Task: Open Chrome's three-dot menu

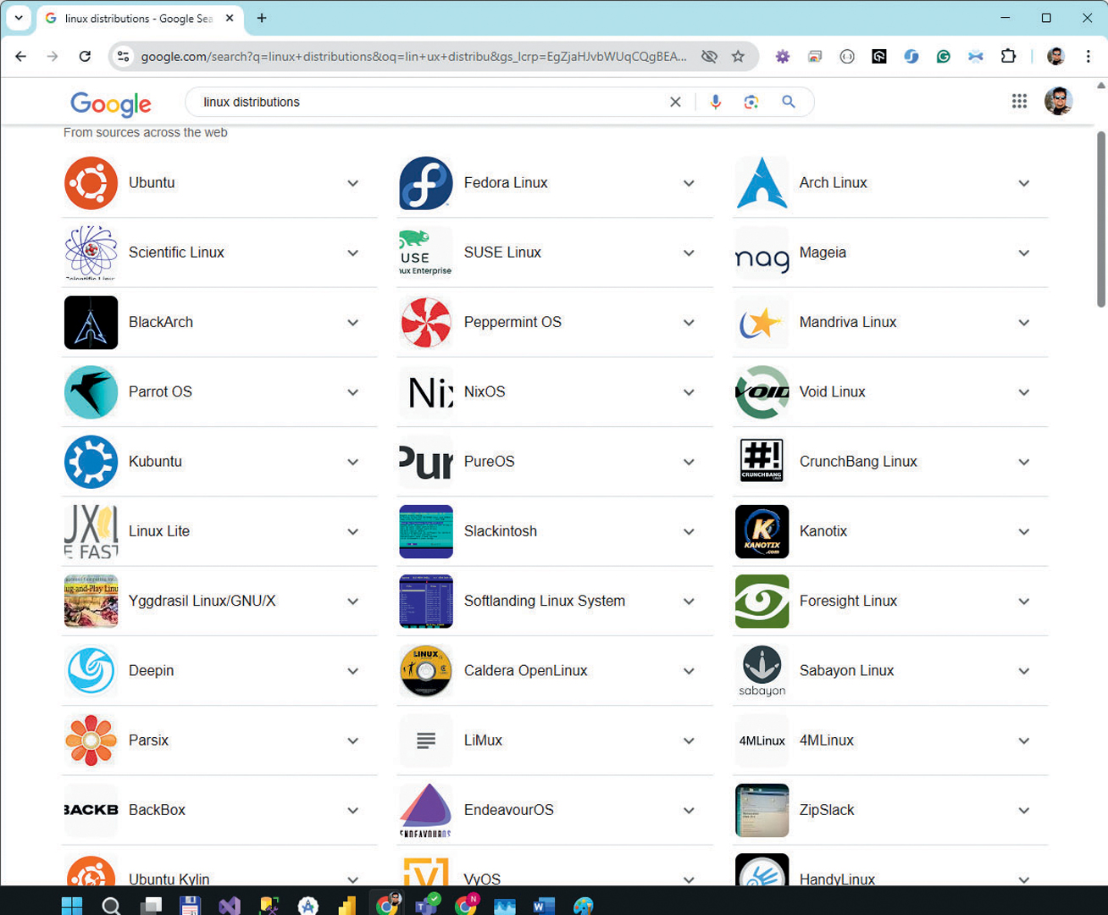Action: click(x=1089, y=57)
